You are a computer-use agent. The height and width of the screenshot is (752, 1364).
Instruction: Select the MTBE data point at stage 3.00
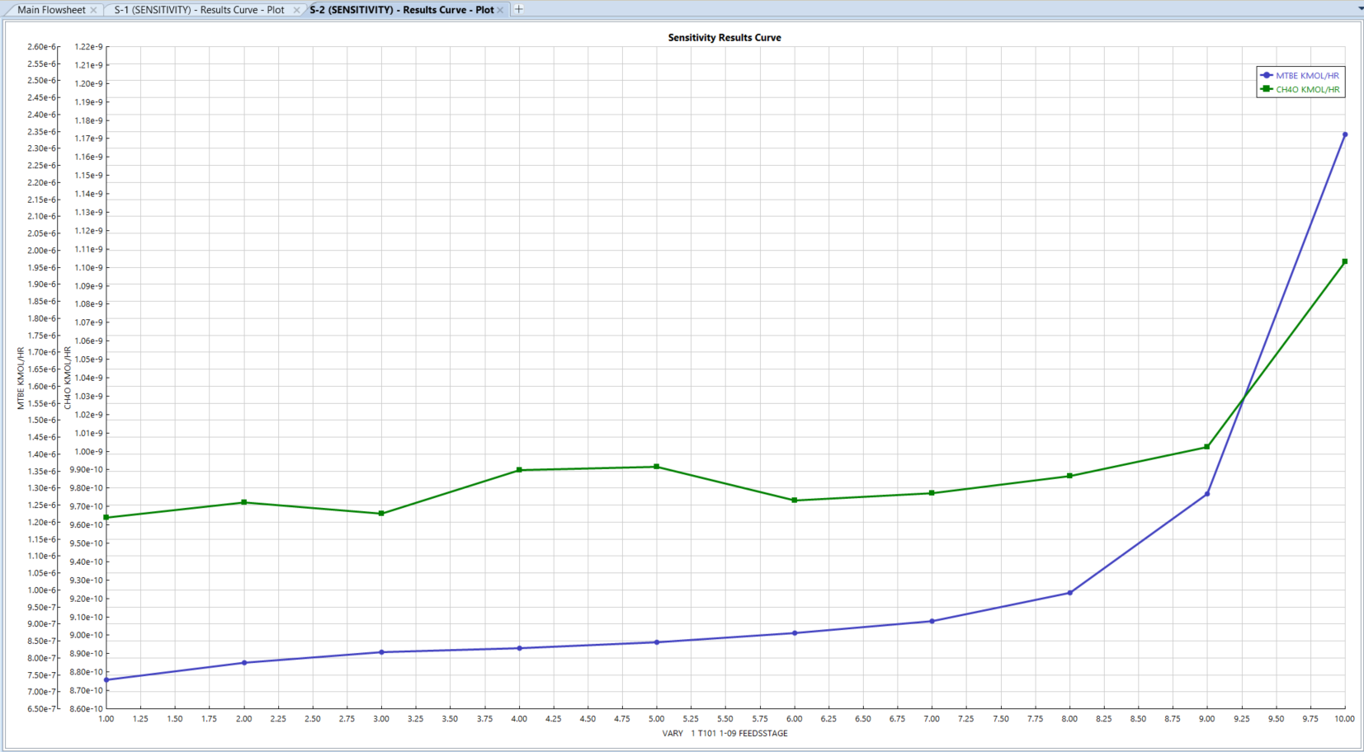pos(381,652)
